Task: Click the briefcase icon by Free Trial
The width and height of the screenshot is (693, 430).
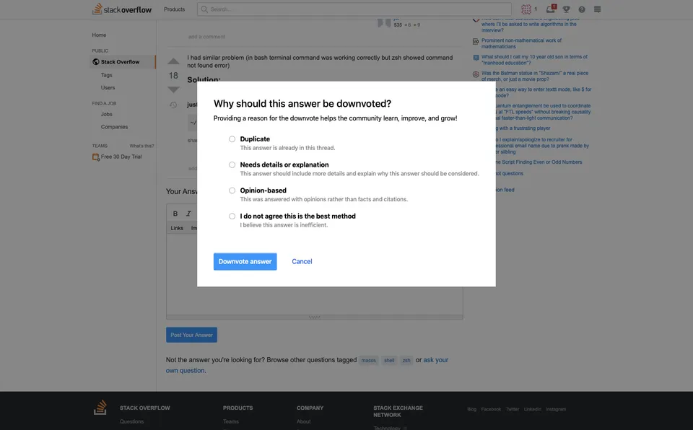Action: pyautogui.click(x=95, y=157)
